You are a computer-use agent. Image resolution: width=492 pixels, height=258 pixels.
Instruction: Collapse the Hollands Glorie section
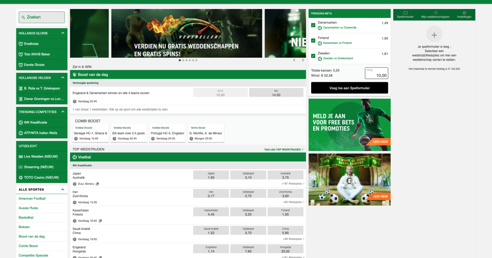pyautogui.click(x=63, y=33)
